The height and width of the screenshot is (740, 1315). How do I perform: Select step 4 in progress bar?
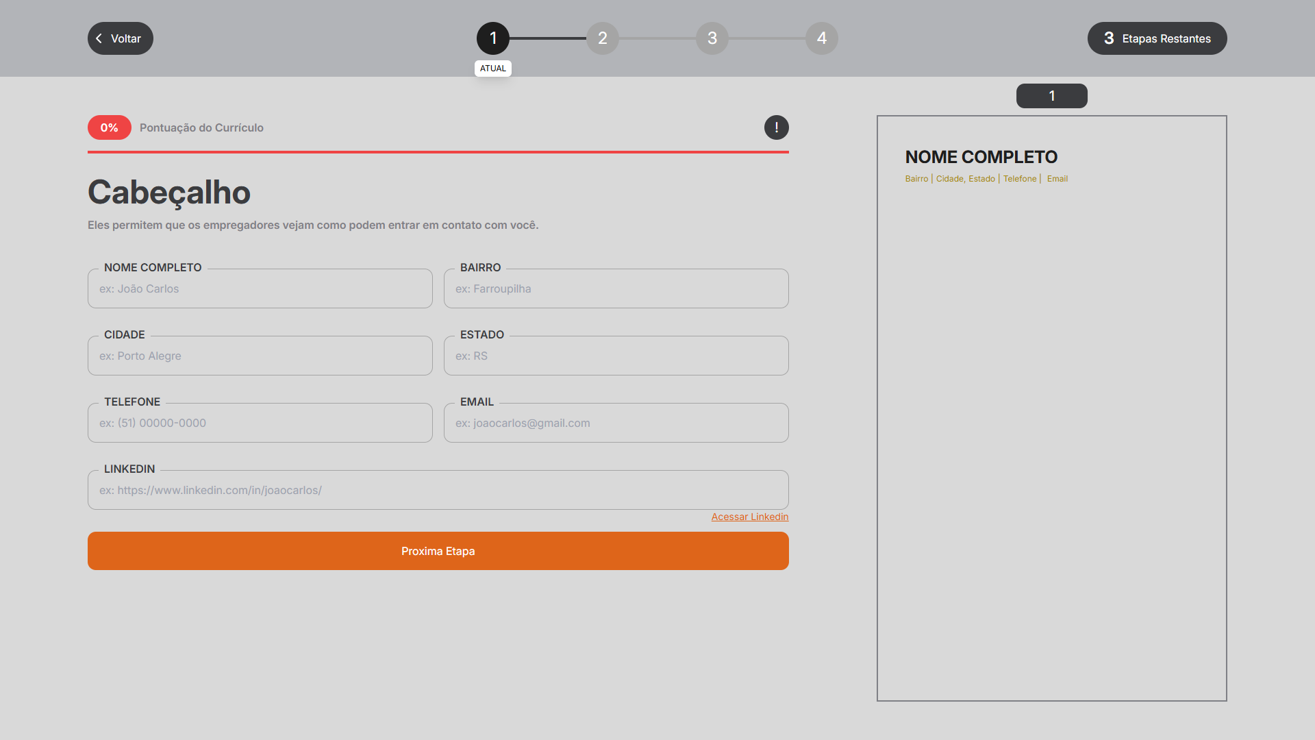821,38
